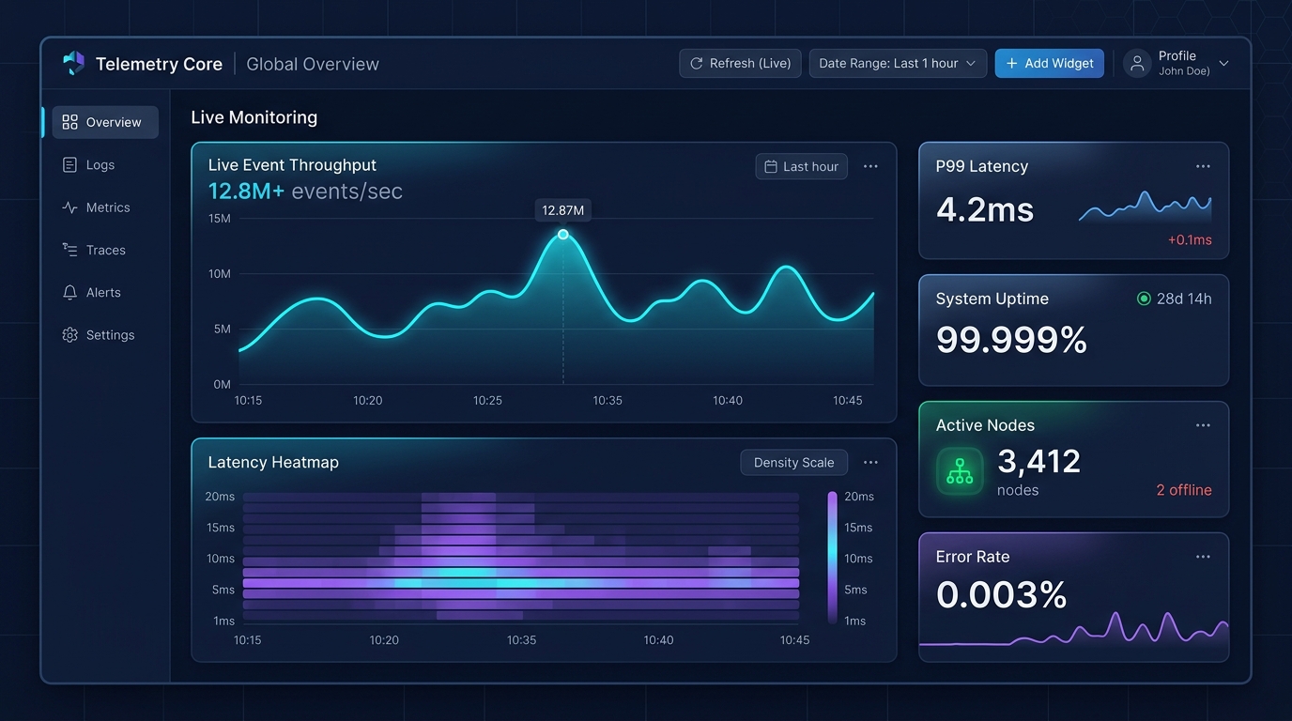Click the Overview grid icon in sidebar
1292x721 pixels.
click(69, 122)
